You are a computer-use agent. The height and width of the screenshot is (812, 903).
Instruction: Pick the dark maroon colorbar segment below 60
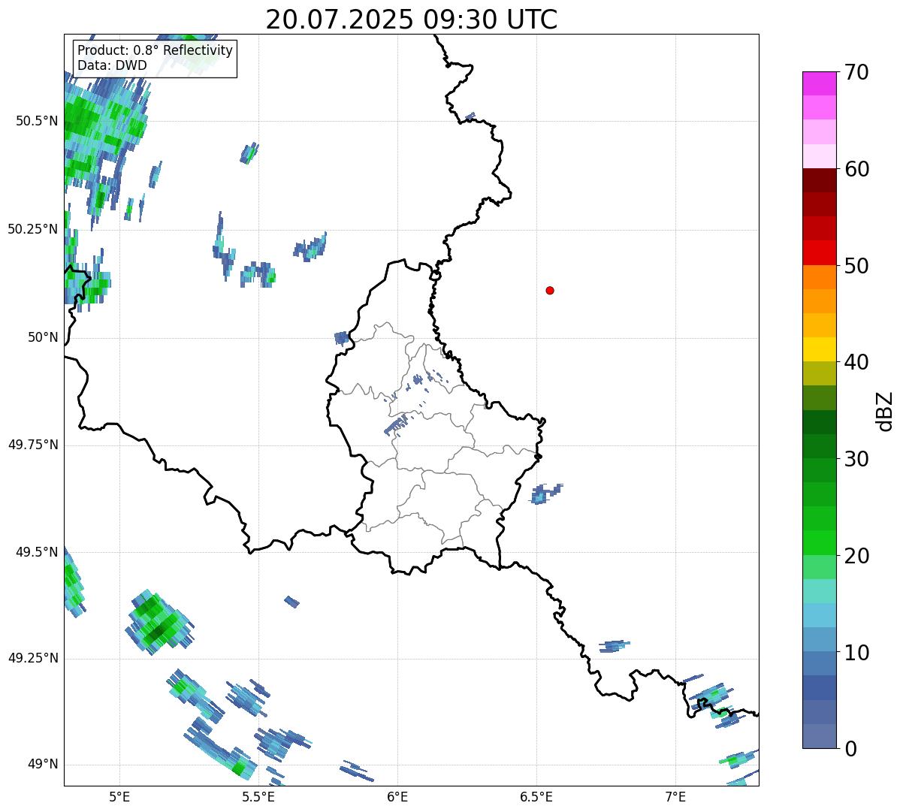(820, 180)
